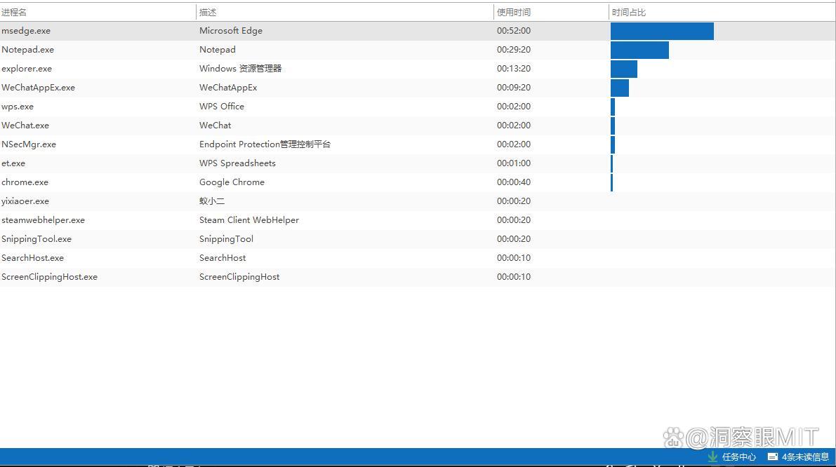Sort by 使用时间 column header

coord(514,13)
